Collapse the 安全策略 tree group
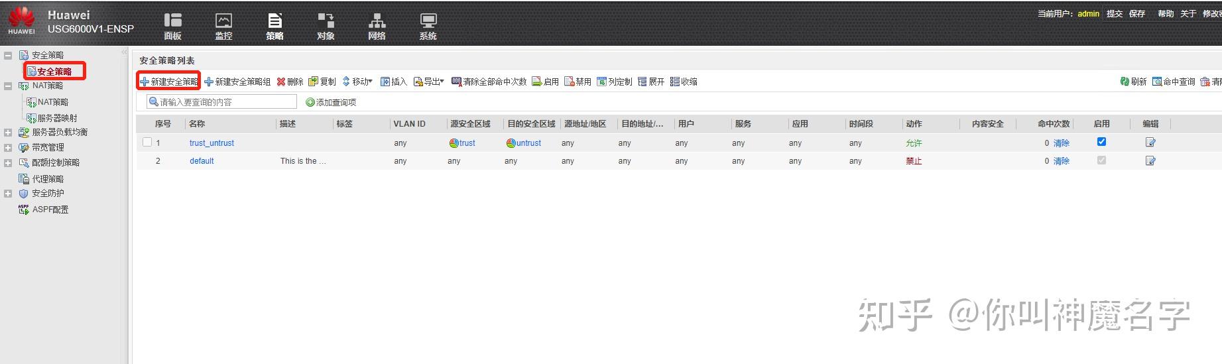 [8, 55]
